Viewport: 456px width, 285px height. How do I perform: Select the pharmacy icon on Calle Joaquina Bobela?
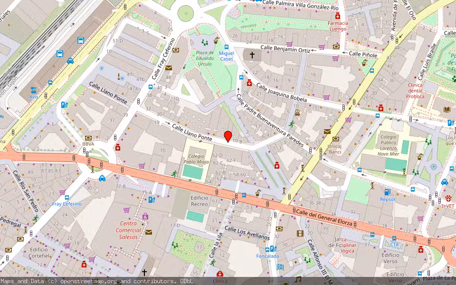coord(249,83)
